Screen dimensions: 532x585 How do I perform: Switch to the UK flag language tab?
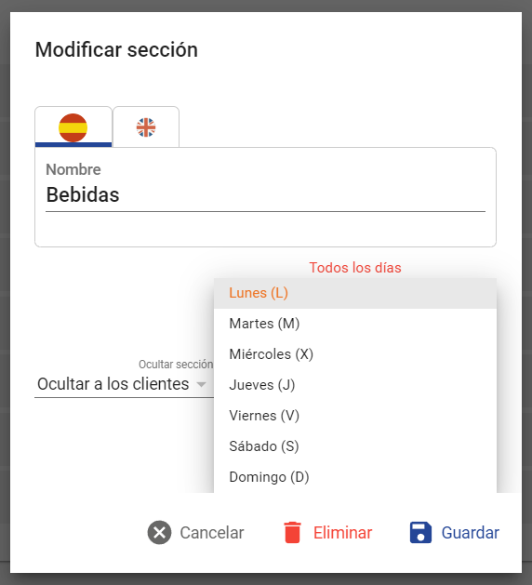tap(146, 126)
